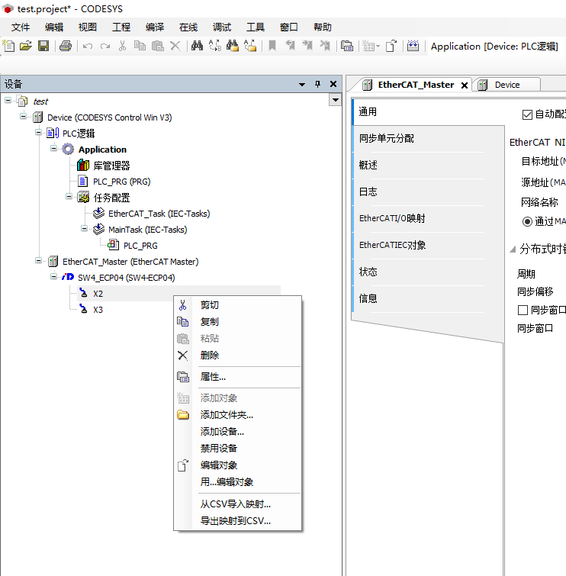This screenshot has width=566, height=576.
Task: Open the 在线 menu
Action: [188, 27]
